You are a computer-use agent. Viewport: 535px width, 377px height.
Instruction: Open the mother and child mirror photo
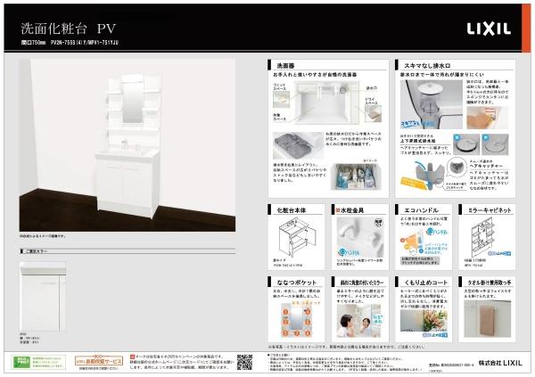click(359, 321)
